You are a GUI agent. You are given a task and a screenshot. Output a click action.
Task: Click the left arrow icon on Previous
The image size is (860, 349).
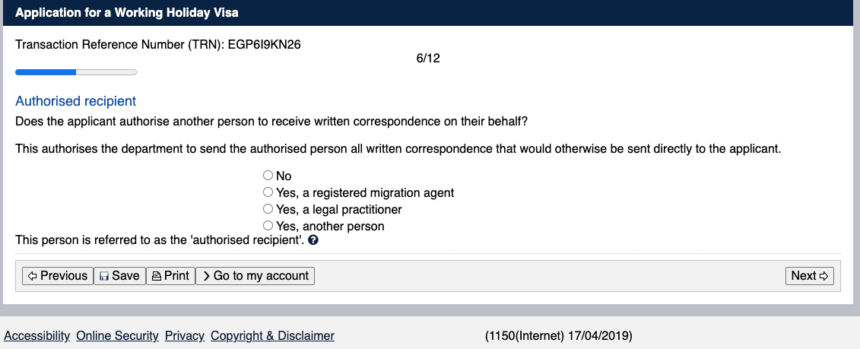click(x=33, y=276)
